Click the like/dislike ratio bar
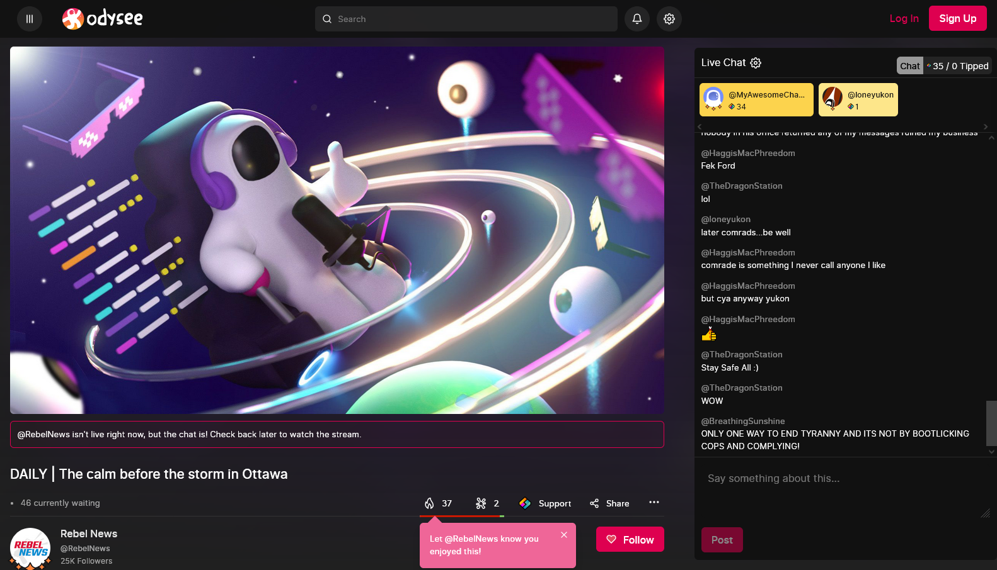The image size is (997, 570). (x=462, y=516)
